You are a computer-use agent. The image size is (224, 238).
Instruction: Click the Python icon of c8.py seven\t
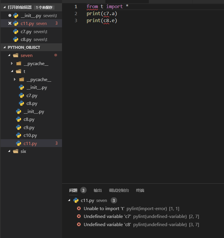[16, 40]
